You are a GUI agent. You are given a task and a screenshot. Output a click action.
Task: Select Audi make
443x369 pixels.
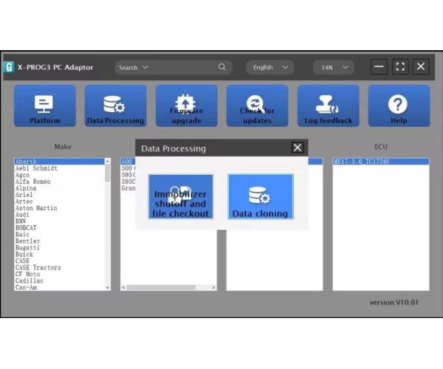pos(59,215)
